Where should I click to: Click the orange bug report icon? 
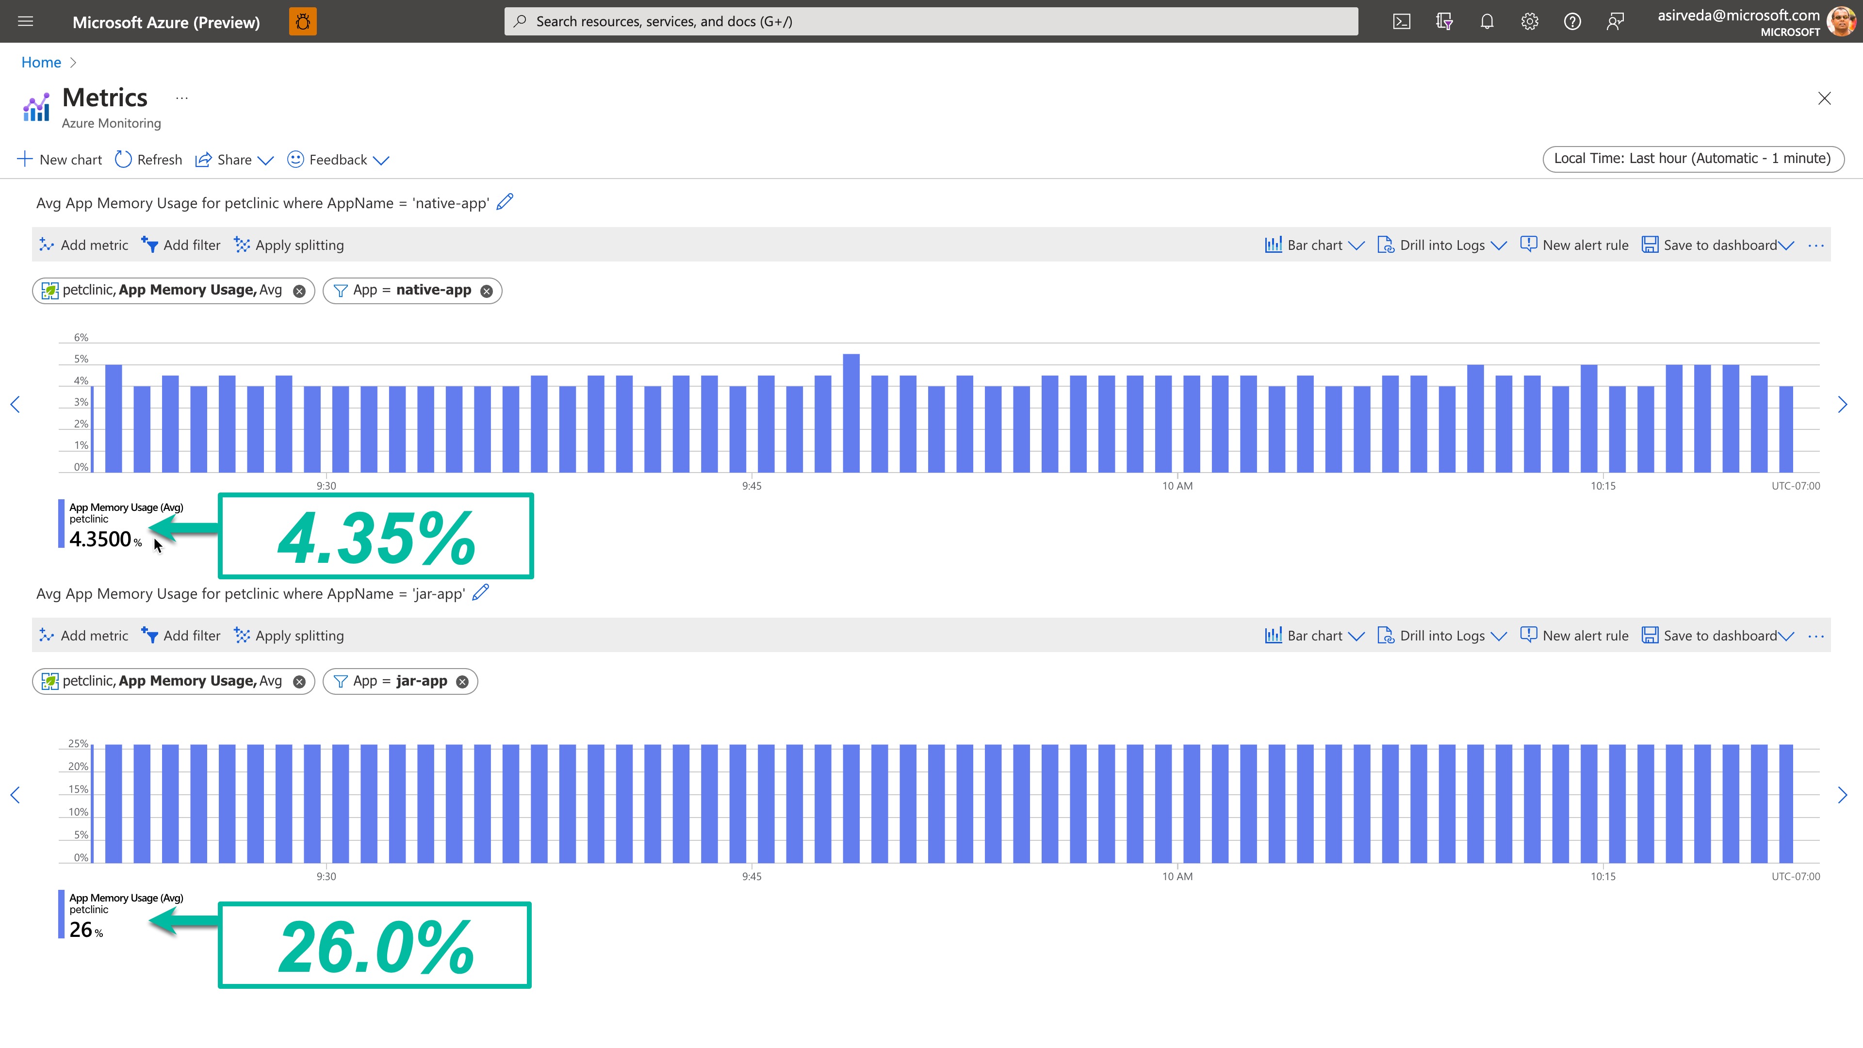tap(302, 22)
